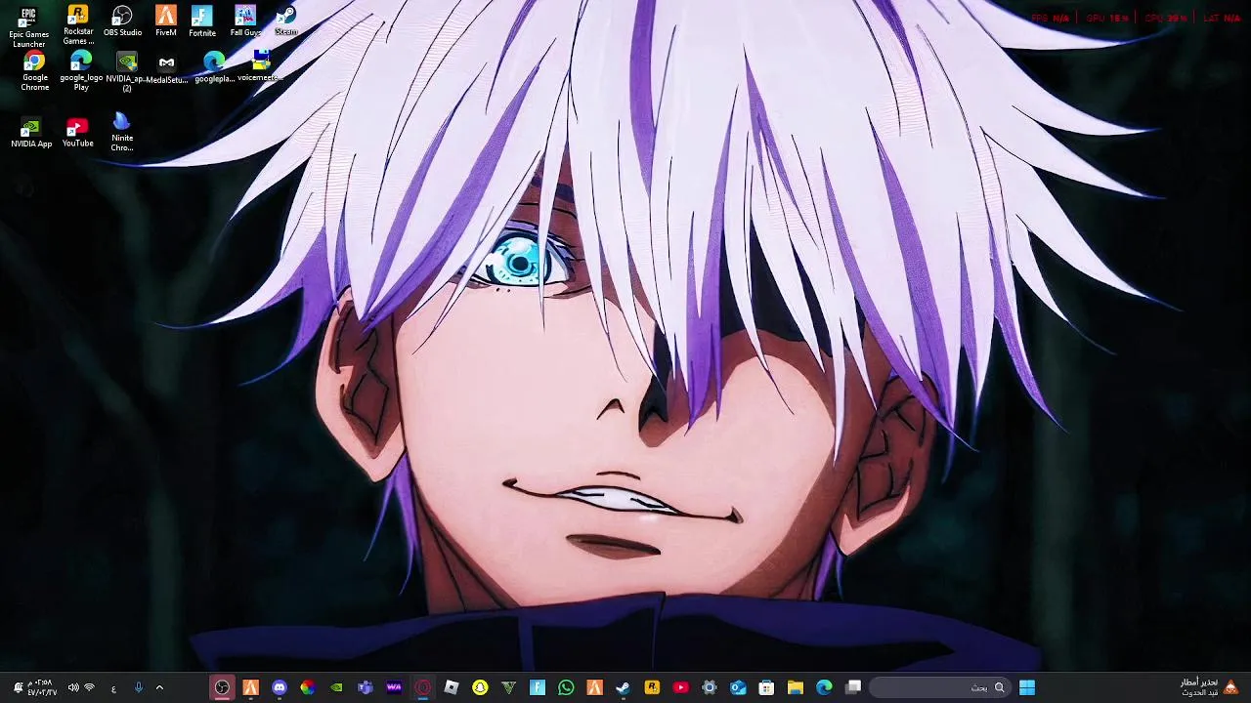Image resolution: width=1251 pixels, height=703 pixels.
Task: Switch input language via Arabic indicator
Action: [x=113, y=688]
